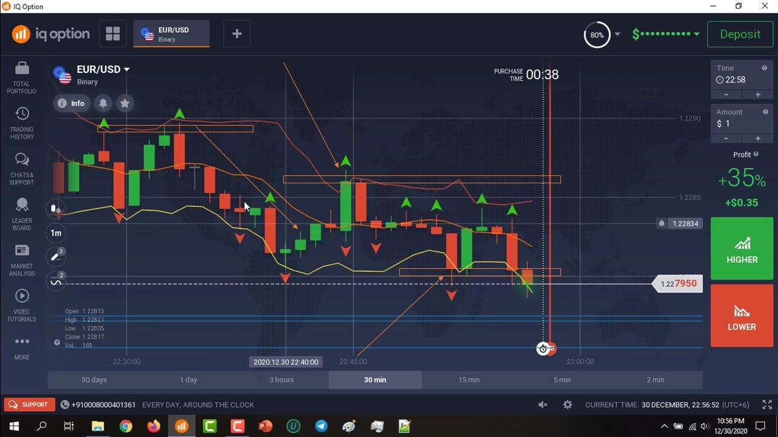Select the EUR/USD Binary tab
This screenshot has width=778, height=437.
click(171, 34)
